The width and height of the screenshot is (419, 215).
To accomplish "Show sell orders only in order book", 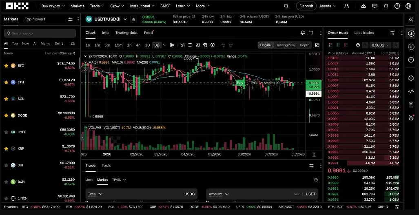I will pos(346,45).
